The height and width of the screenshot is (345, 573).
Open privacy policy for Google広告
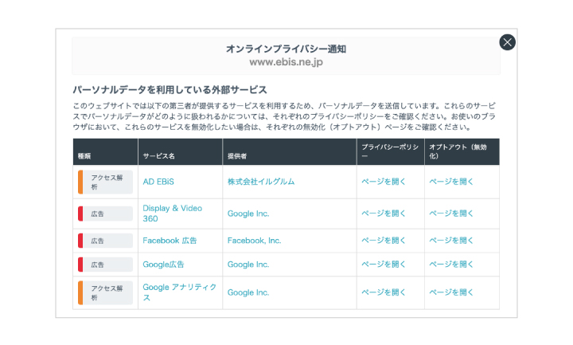point(384,265)
